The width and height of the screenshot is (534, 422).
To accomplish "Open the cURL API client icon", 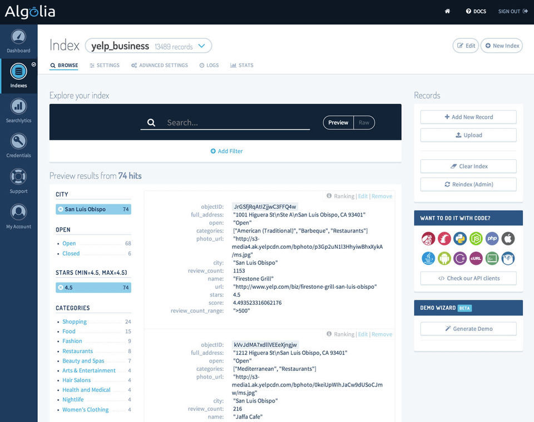I will tap(476, 258).
